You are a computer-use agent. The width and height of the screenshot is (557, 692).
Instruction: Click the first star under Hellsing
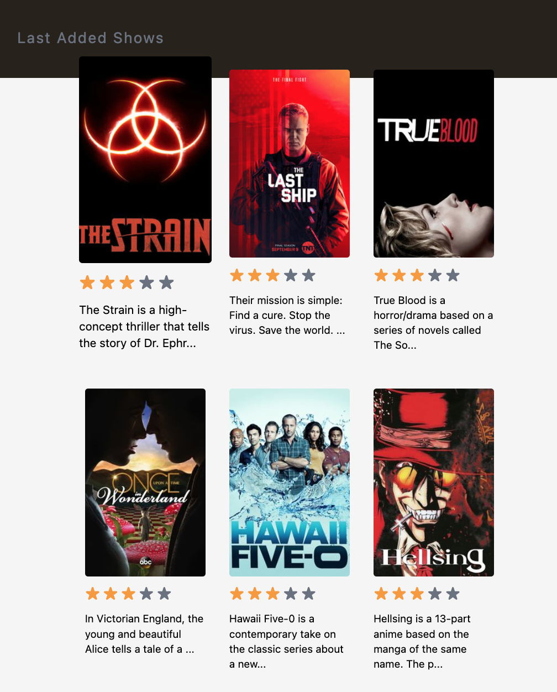pos(381,594)
